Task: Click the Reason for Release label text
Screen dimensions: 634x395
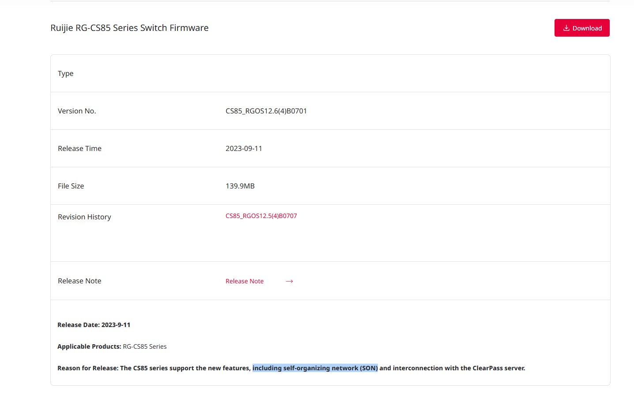Action: click(x=87, y=368)
